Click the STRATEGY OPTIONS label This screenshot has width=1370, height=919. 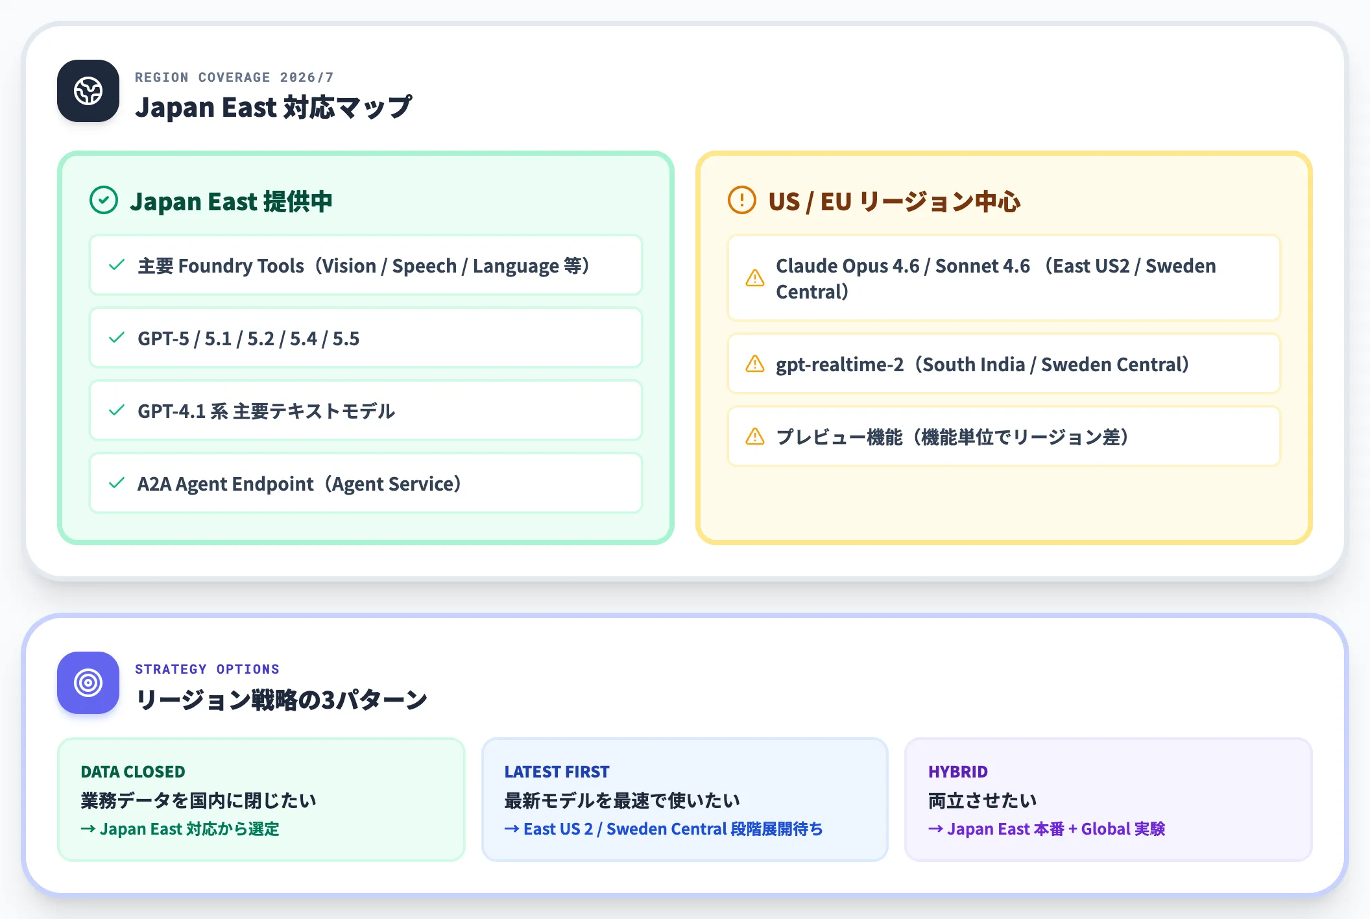(207, 669)
